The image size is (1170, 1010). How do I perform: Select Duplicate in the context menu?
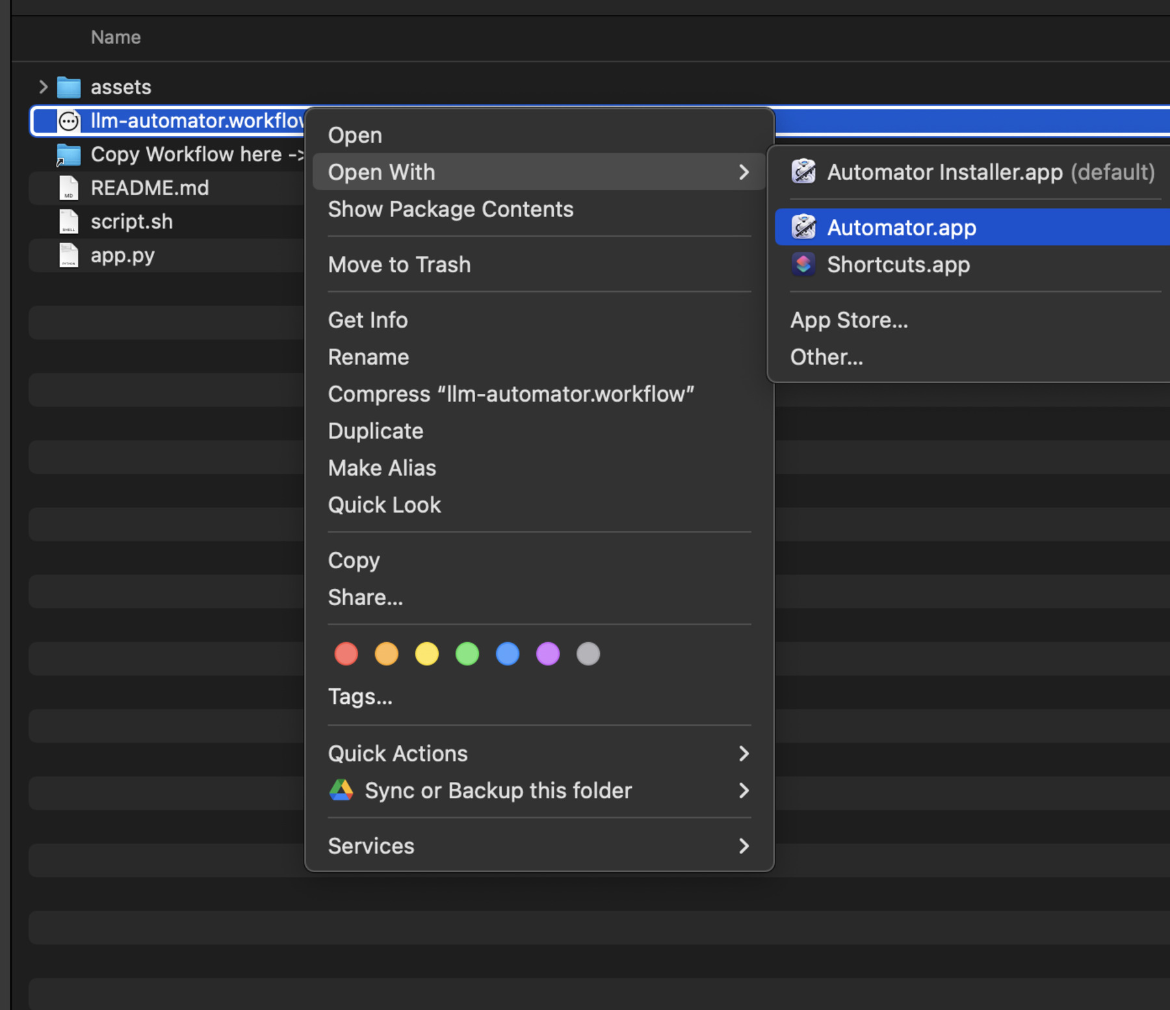(x=539, y=431)
